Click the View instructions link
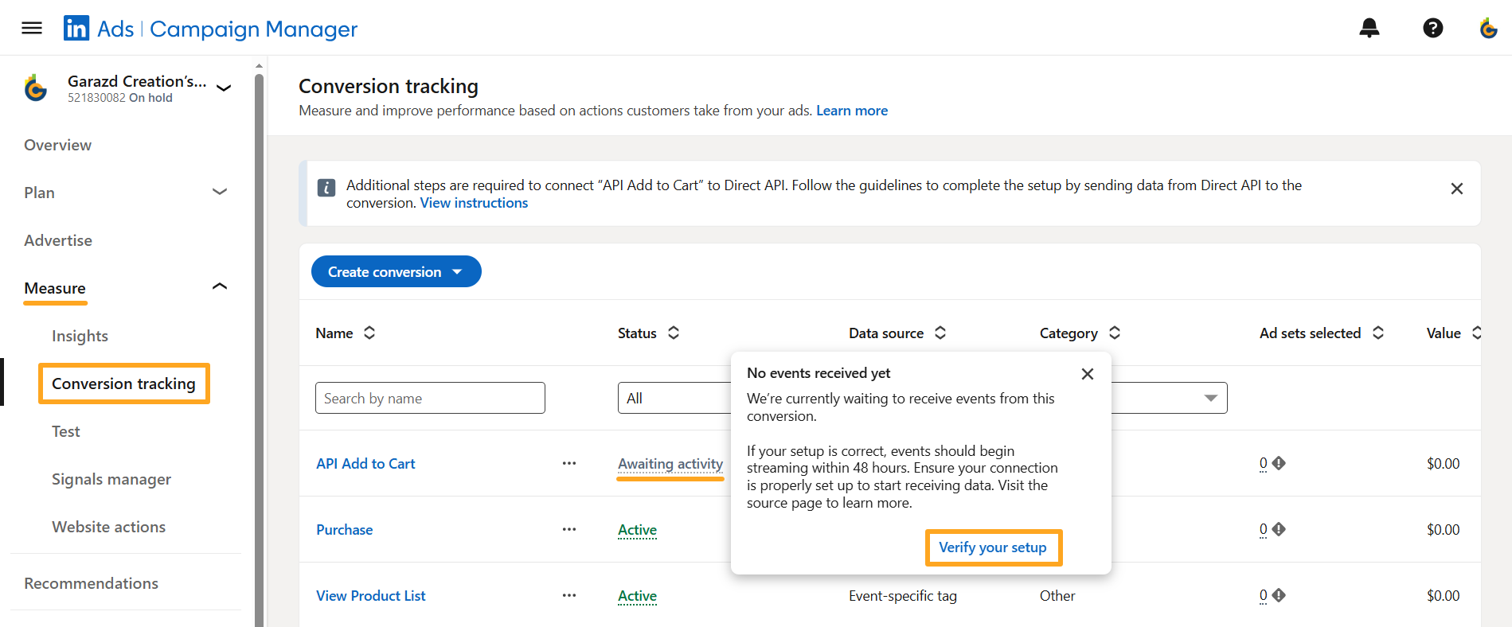 click(474, 203)
